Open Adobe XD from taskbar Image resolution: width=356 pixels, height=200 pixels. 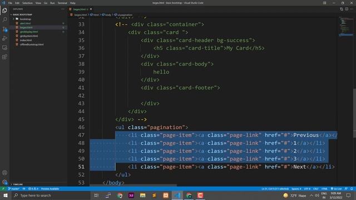tap(131, 195)
